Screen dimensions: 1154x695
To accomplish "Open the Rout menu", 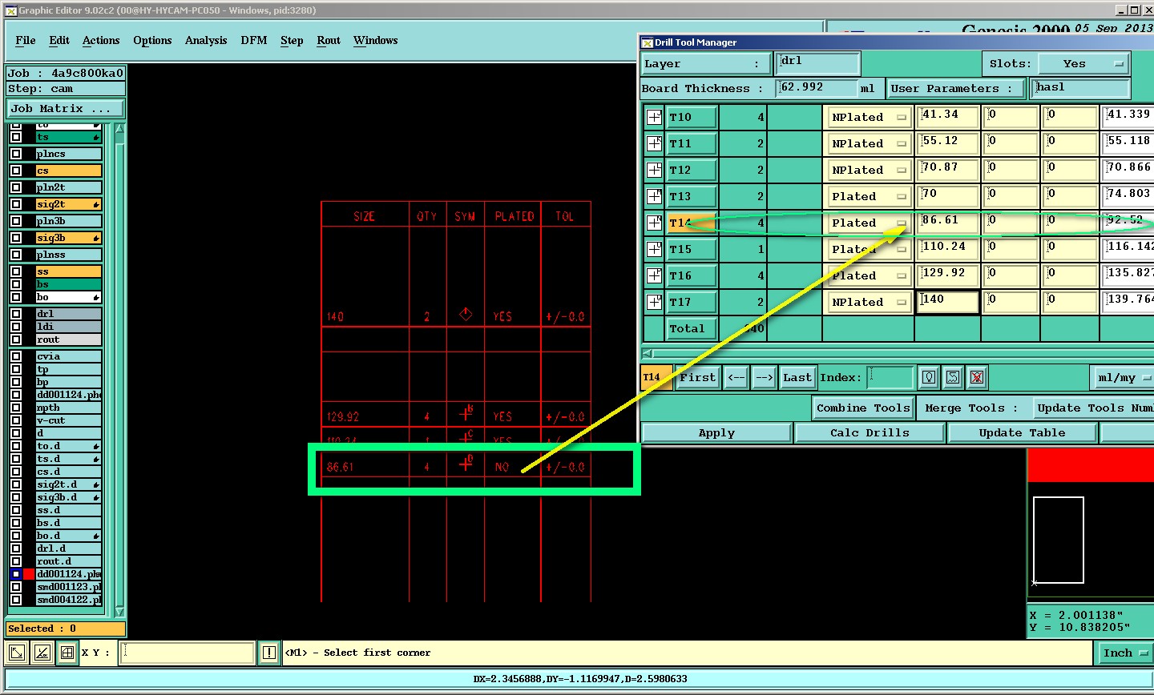I will (x=329, y=40).
